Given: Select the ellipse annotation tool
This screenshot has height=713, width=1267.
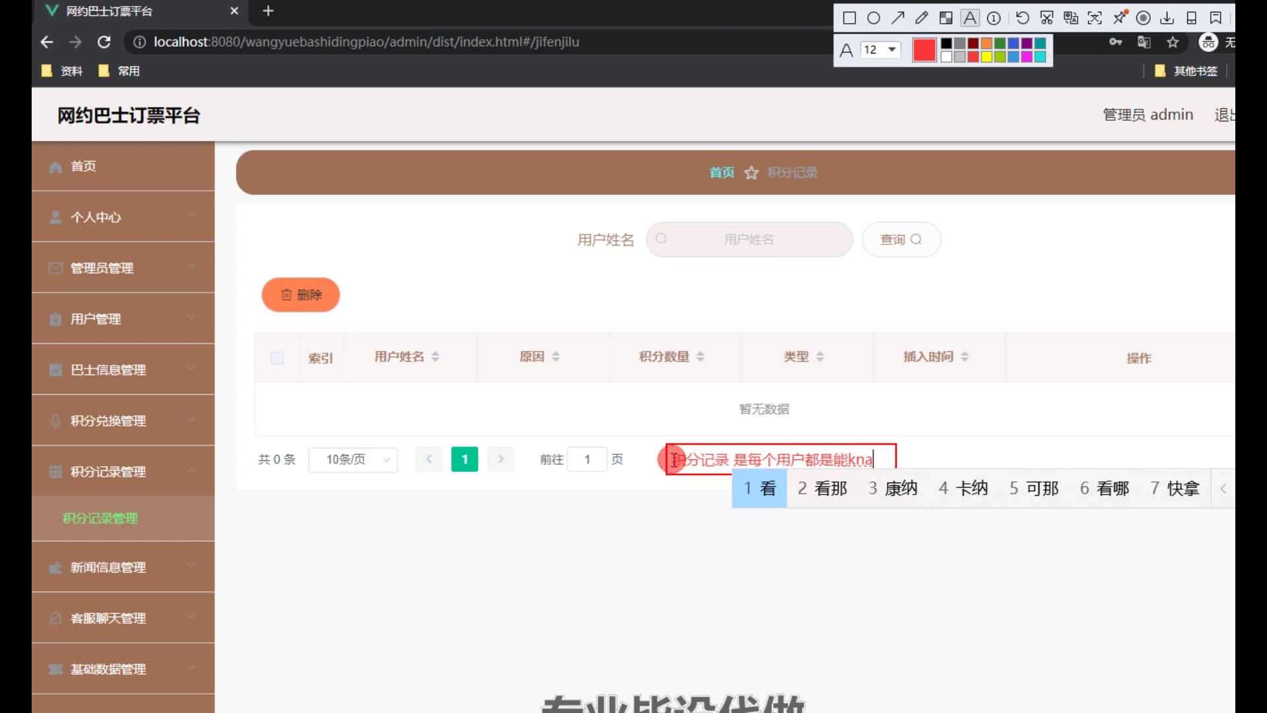Looking at the screenshot, I should click(x=874, y=18).
